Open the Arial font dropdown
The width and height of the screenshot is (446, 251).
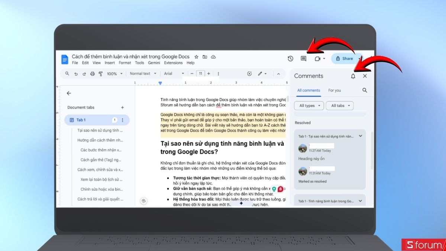[x=174, y=74]
